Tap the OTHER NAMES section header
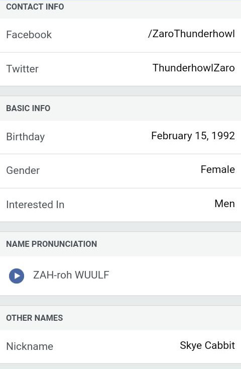This screenshot has height=369, width=241. pos(35,318)
